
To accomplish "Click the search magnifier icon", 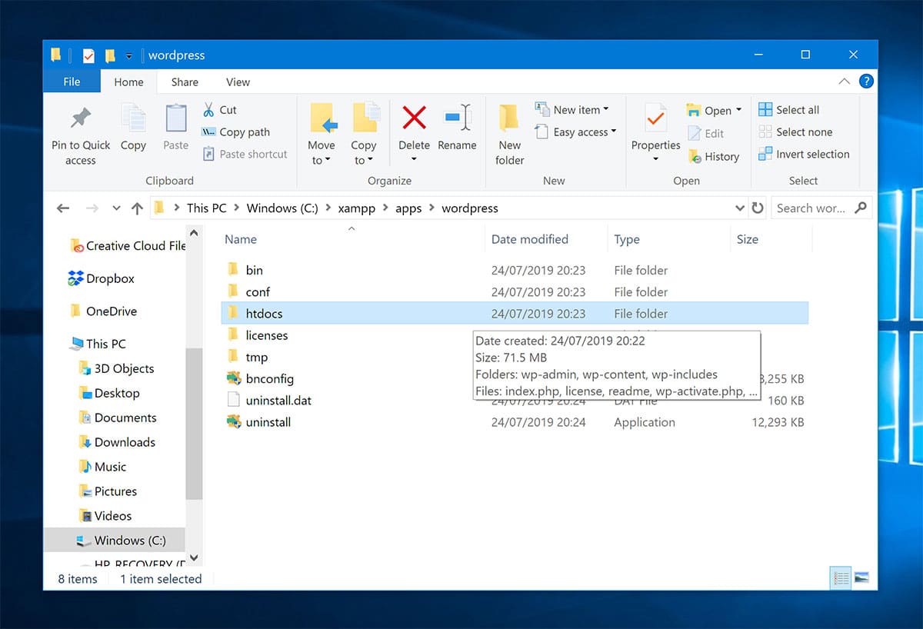I will 861,208.
